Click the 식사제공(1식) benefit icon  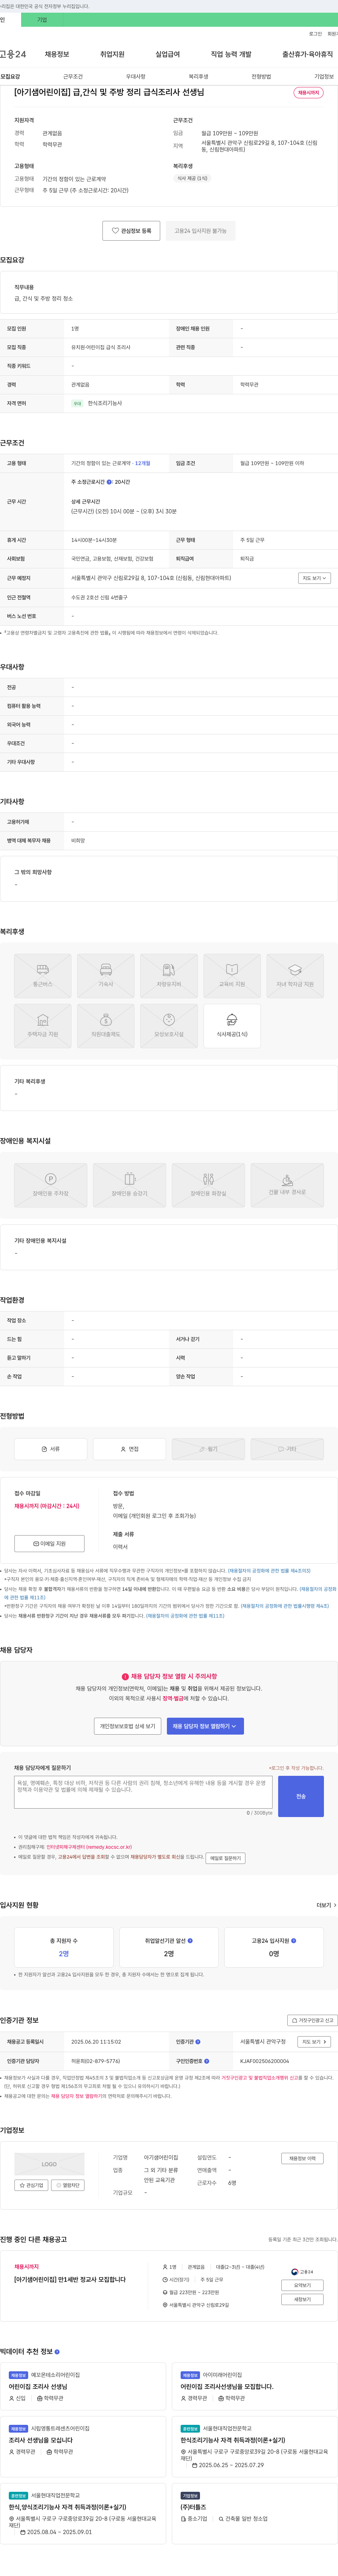pos(232,1026)
